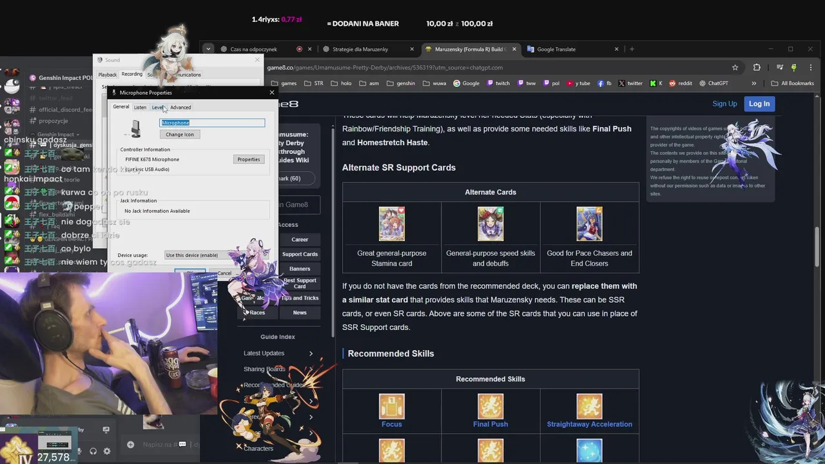Open a new Chrome tab

632,49
